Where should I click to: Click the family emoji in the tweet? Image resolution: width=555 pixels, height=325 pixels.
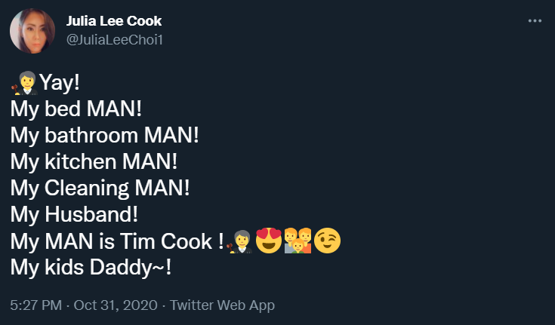[298, 241]
